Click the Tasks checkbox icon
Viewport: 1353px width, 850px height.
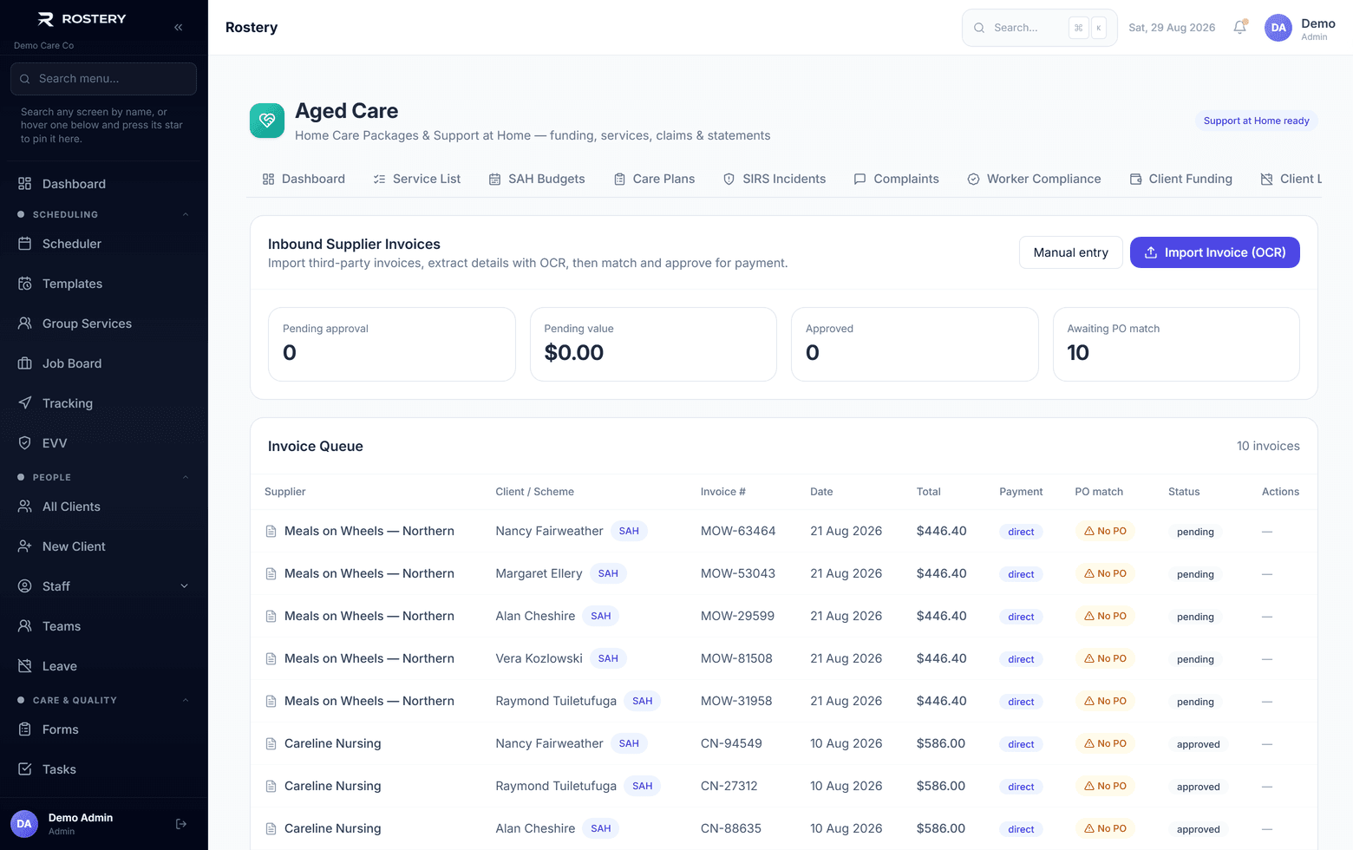point(25,769)
